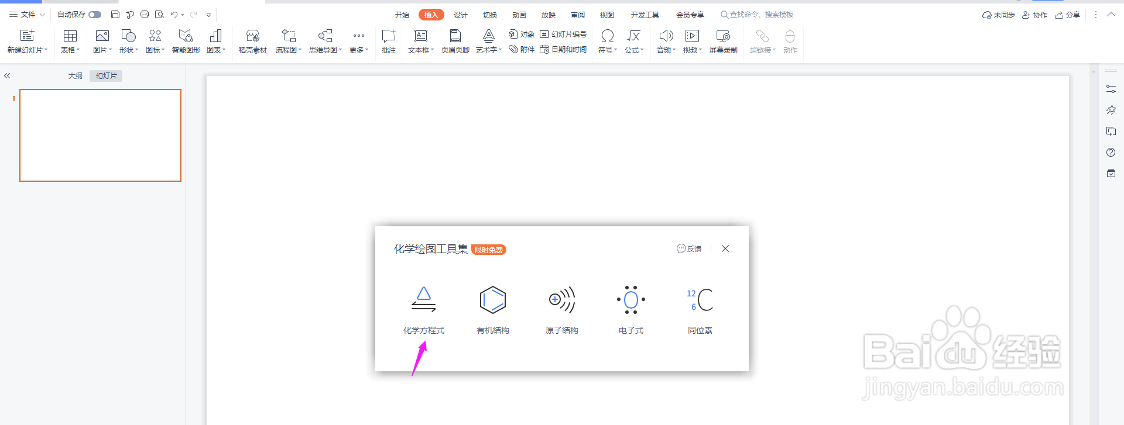Viewport: 1124px width, 425px height.
Task: Switch to the 切换 ribbon tab
Action: click(490, 15)
